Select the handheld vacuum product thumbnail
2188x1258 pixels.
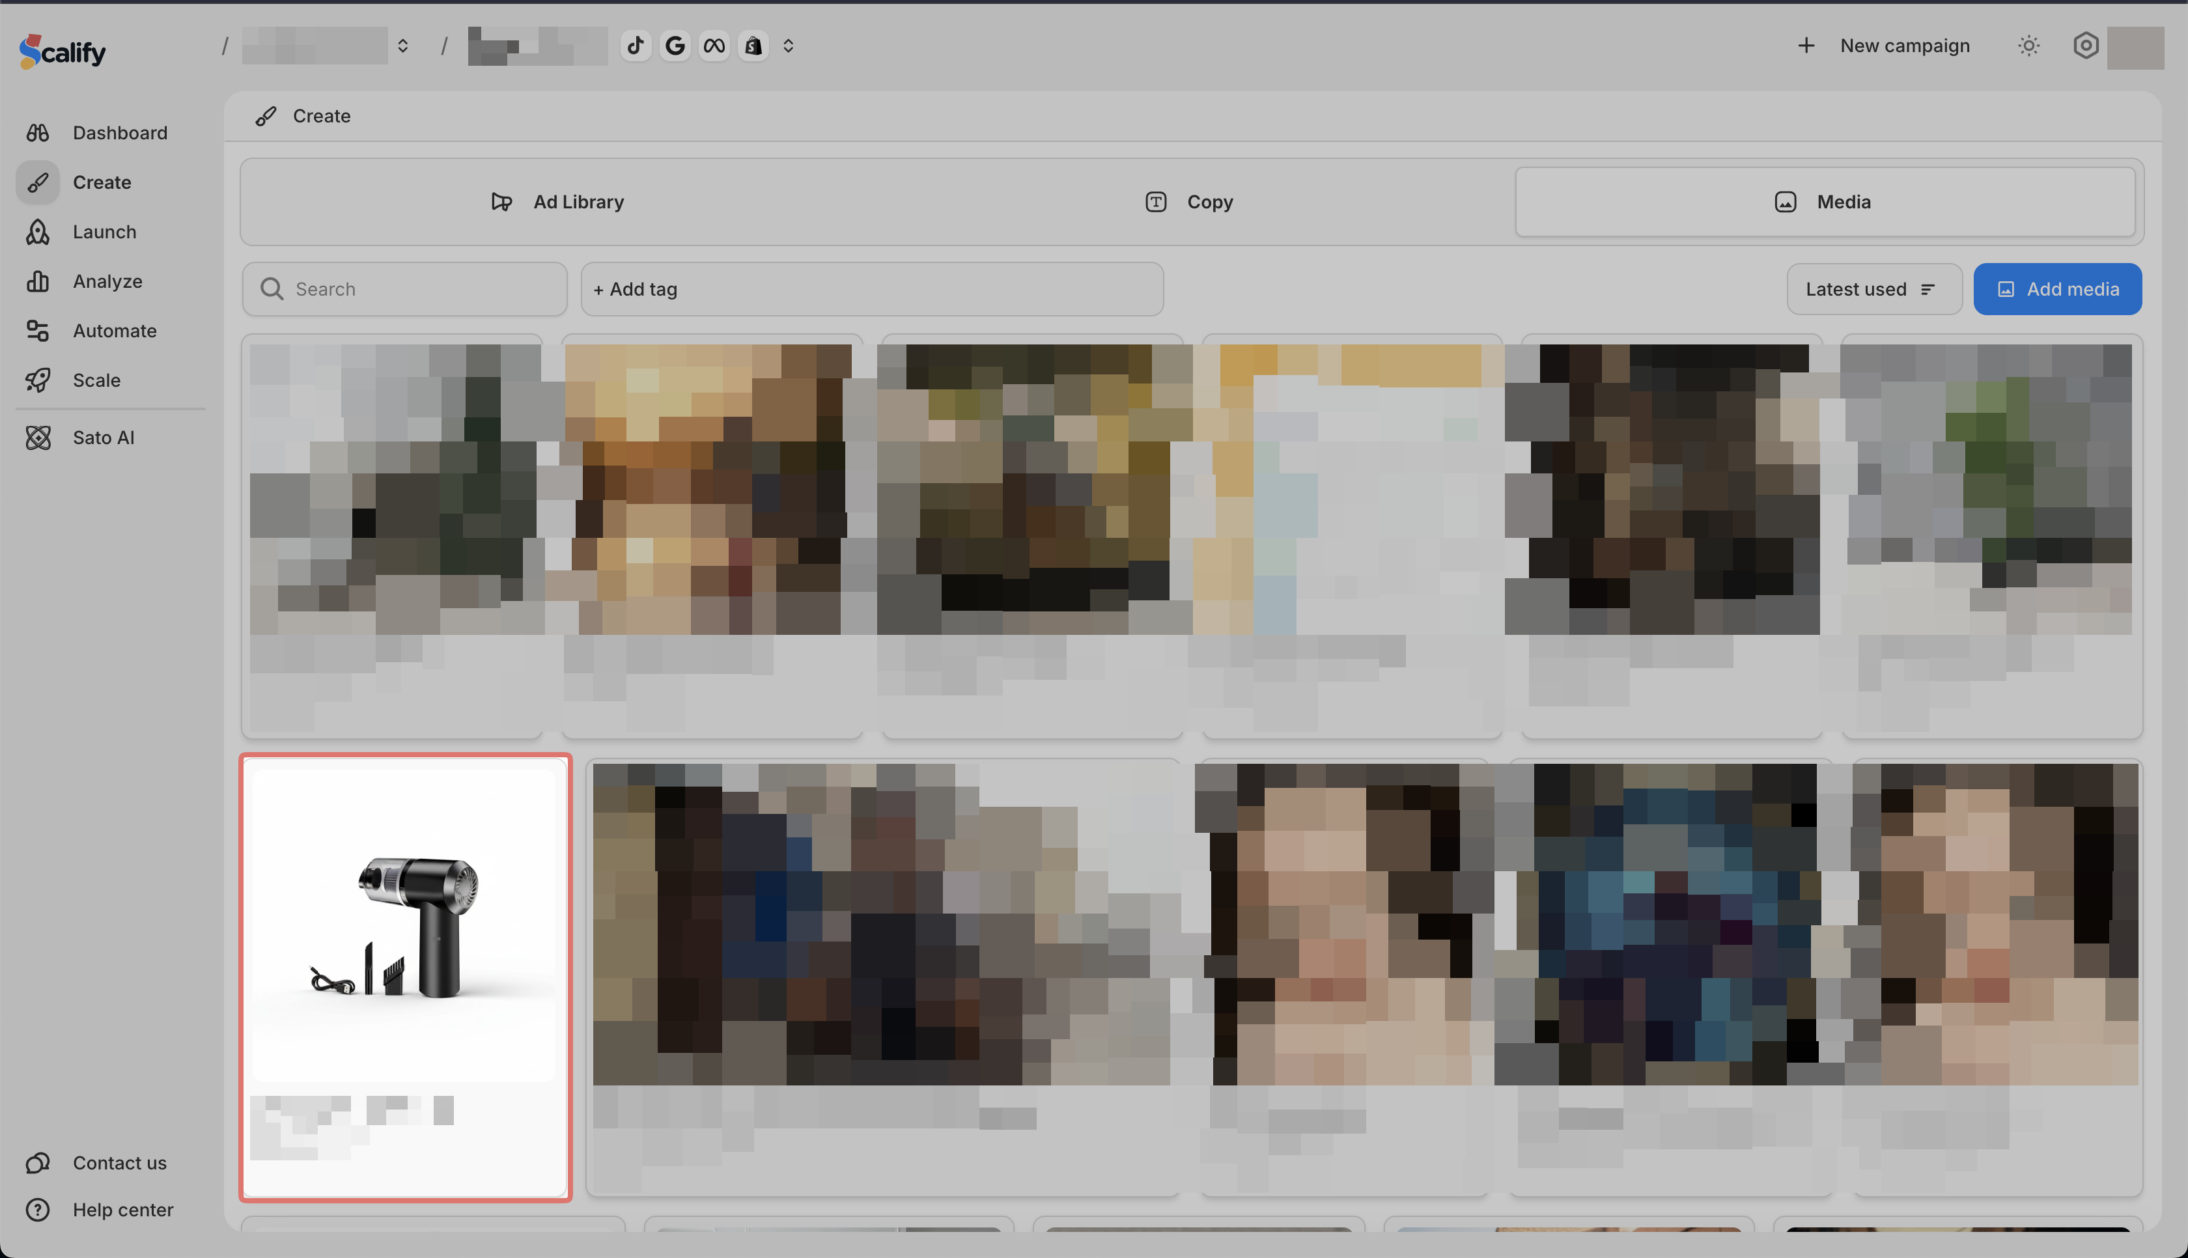click(405, 925)
